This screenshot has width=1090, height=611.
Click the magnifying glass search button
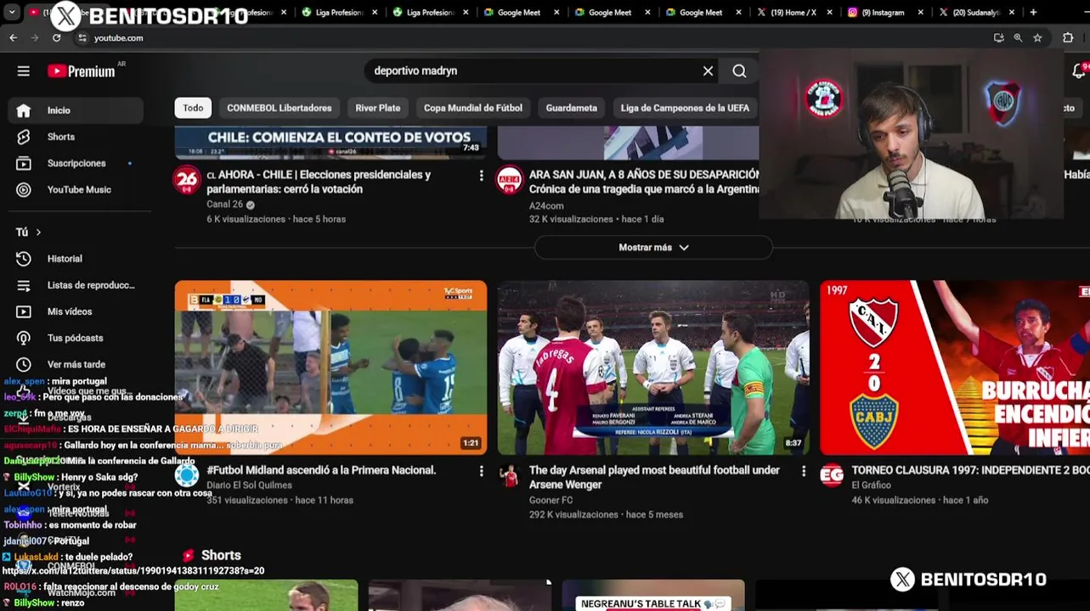click(x=739, y=71)
